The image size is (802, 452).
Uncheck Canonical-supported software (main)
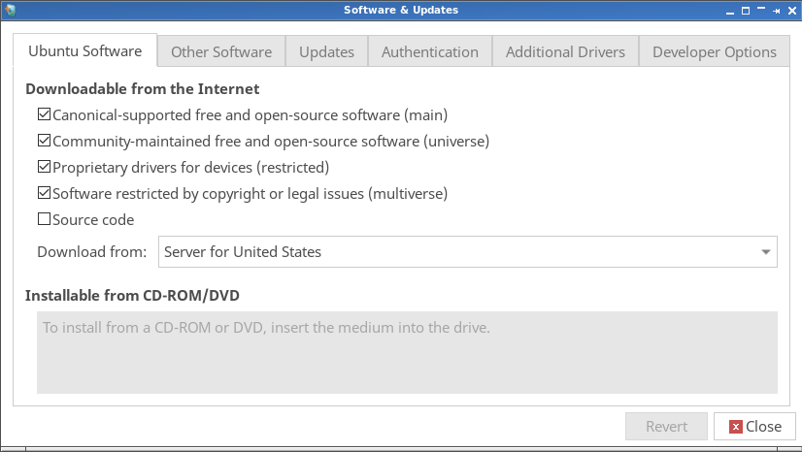tap(44, 113)
